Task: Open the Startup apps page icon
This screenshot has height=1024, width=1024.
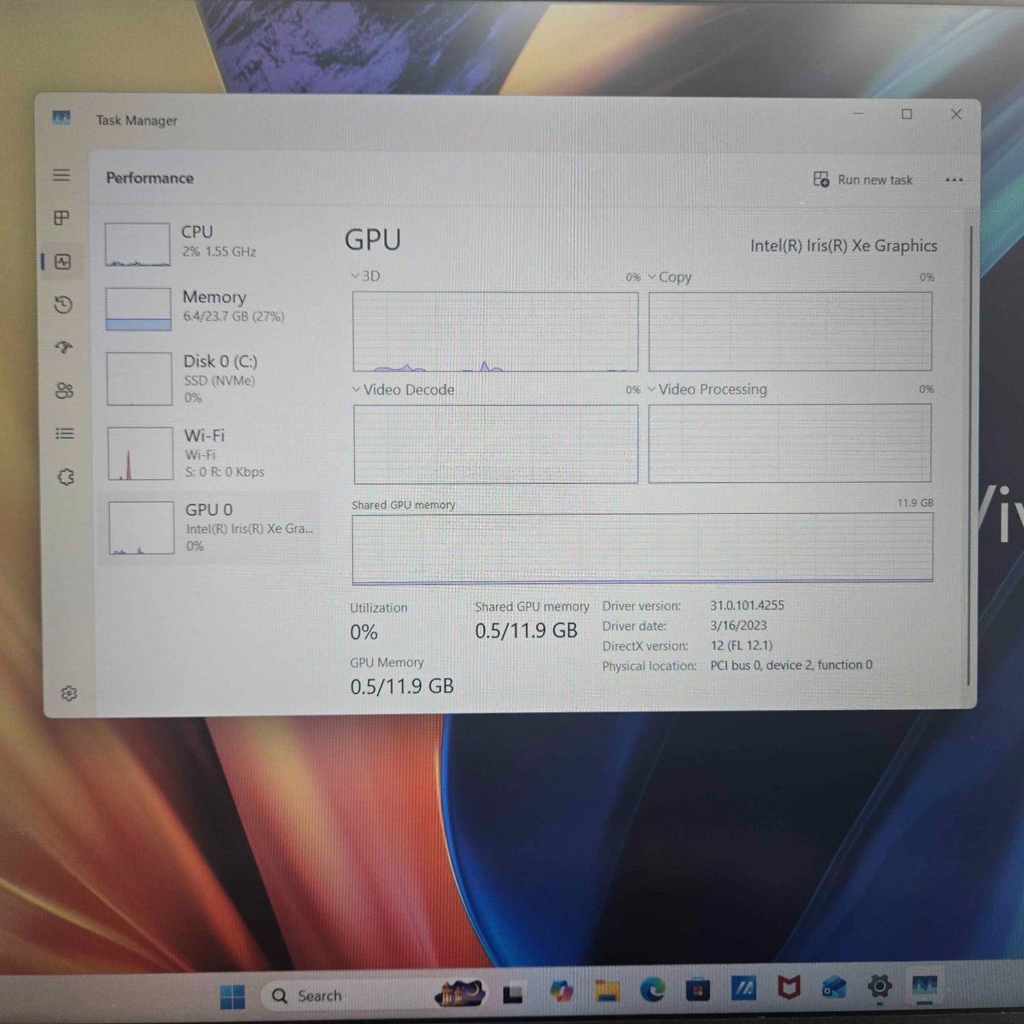Action: 63,347
